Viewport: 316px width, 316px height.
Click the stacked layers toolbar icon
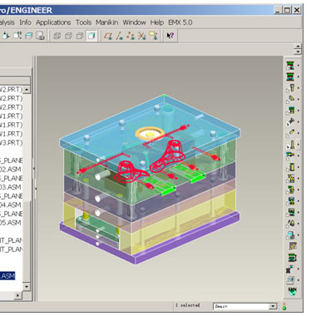[x=29, y=36]
